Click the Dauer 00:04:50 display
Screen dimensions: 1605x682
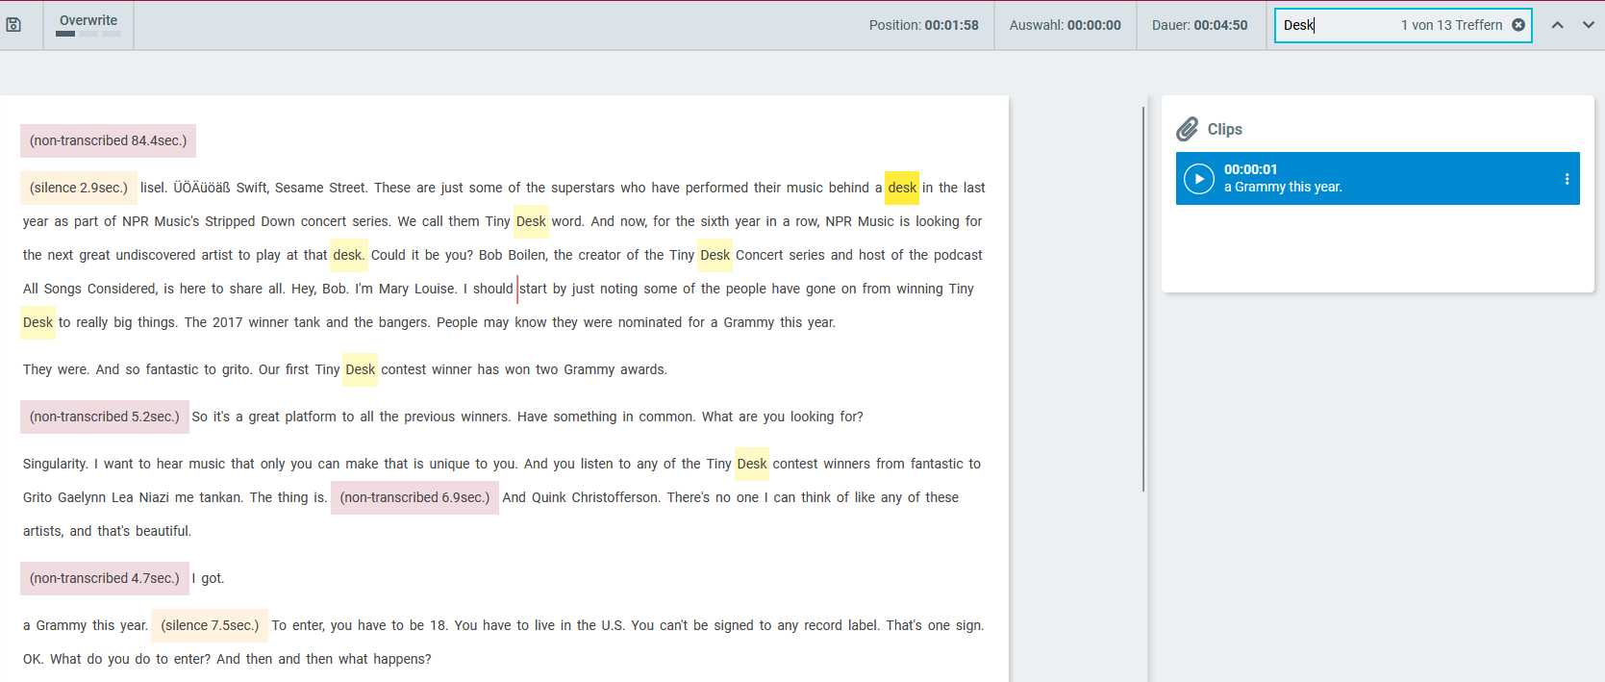[x=1199, y=25]
